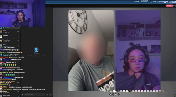Click the sticker icon right of chat input

(50, 95)
